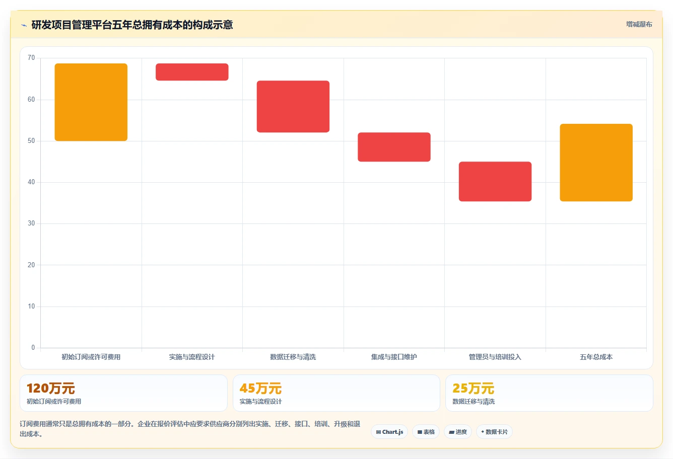
Task: Click the lightning icon beside the chart title
Action: pyautogui.click(x=24, y=25)
